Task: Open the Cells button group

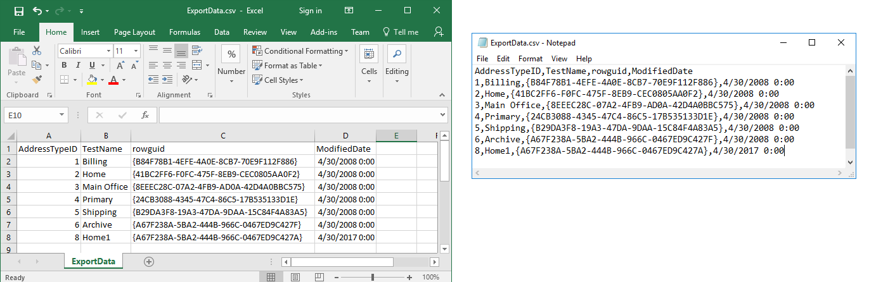Action: coord(369,63)
